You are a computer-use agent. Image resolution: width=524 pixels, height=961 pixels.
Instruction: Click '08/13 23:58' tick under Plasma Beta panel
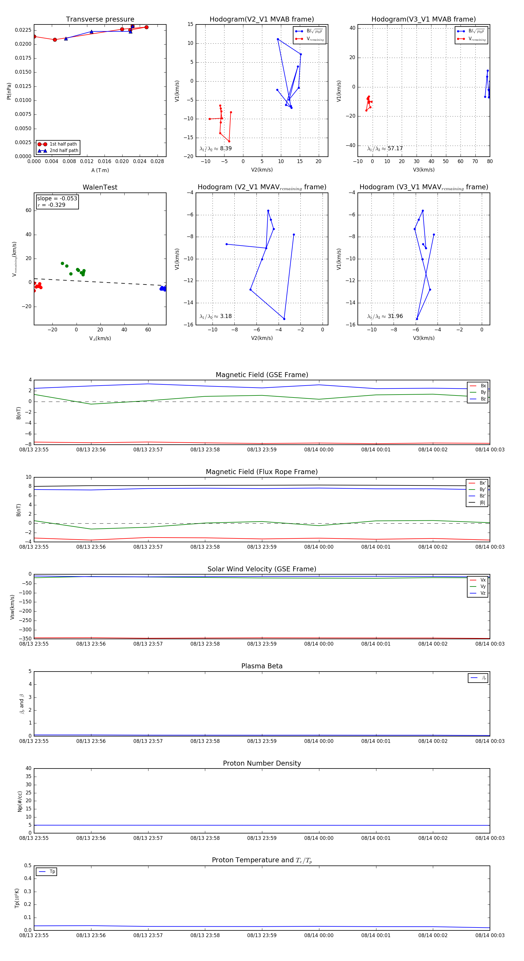[205, 741]
